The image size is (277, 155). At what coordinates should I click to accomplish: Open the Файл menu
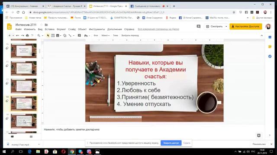pyautogui.click(x=18, y=29)
